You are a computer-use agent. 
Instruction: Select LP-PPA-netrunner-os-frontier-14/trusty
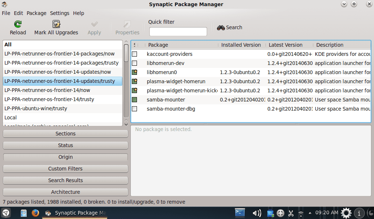tap(63, 99)
